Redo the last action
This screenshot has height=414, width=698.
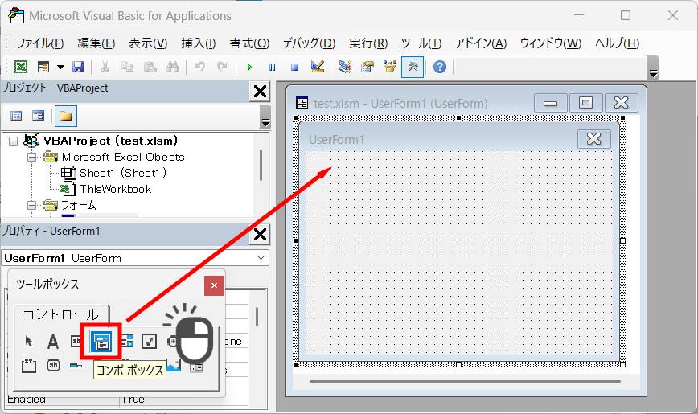point(222,67)
